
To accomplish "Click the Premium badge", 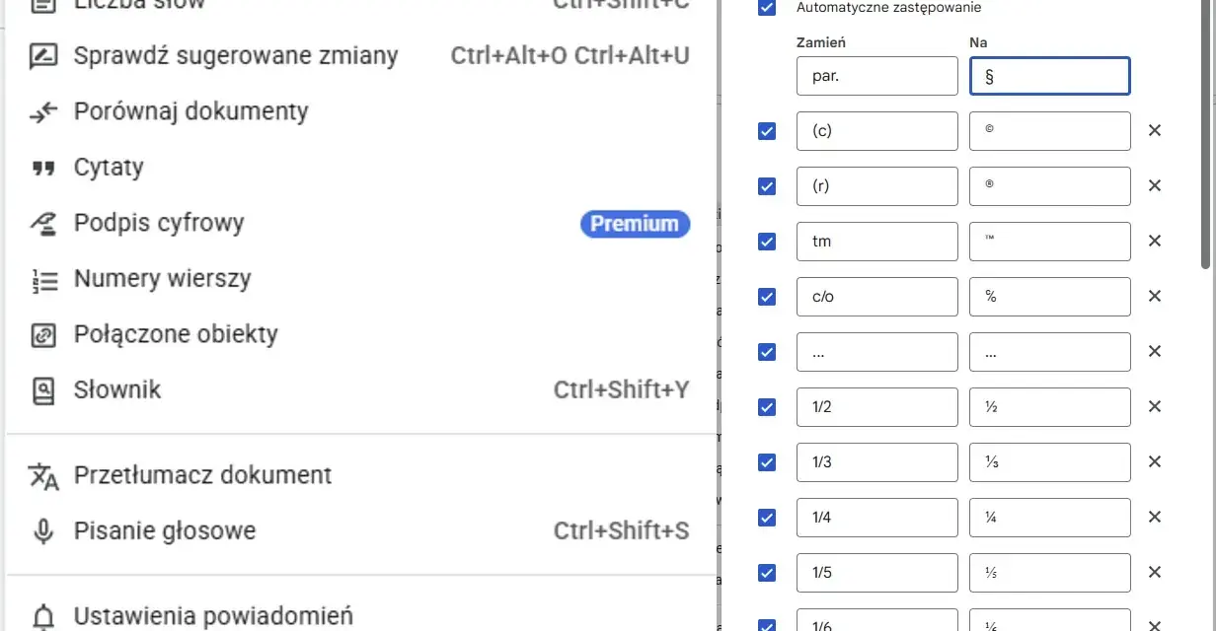I will pyautogui.click(x=635, y=224).
